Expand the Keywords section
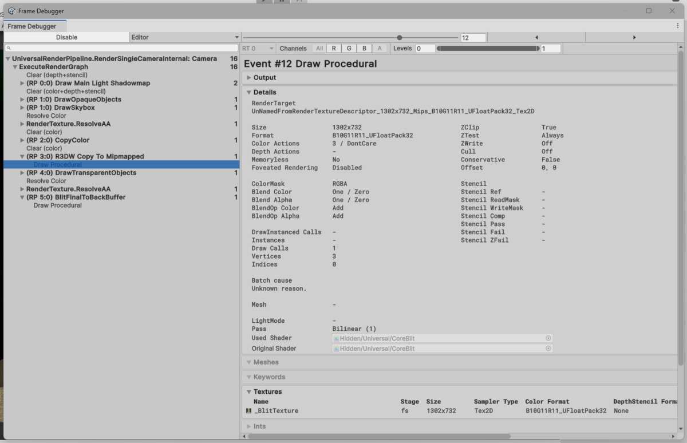 pos(249,377)
